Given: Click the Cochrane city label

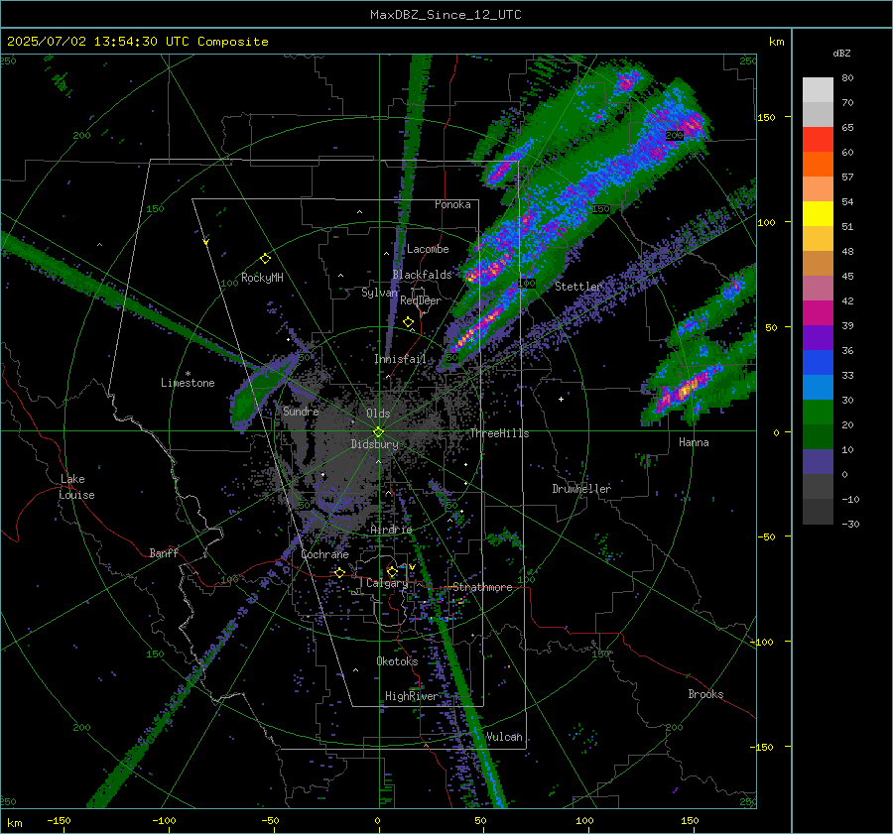Looking at the screenshot, I should 324,554.
